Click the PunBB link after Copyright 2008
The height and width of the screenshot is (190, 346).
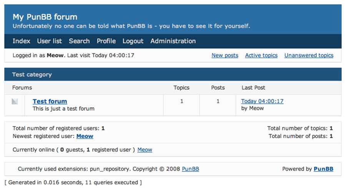[x=190, y=169]
